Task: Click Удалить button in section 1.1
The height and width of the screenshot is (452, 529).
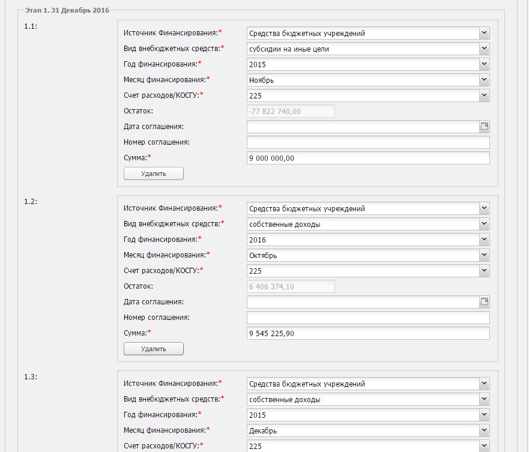Action: click(x=154, y=173)
